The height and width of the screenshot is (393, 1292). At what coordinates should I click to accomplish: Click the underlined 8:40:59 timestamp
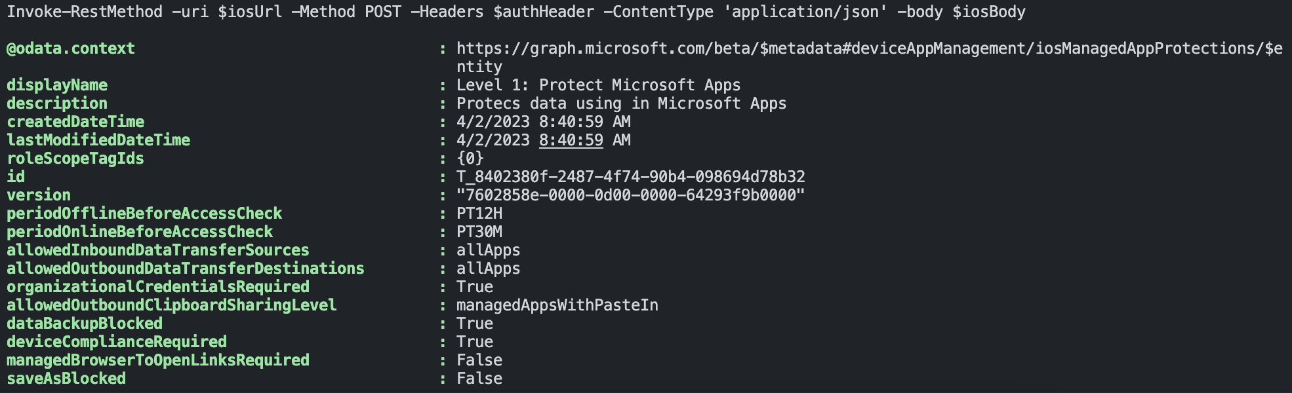point(571,140)
